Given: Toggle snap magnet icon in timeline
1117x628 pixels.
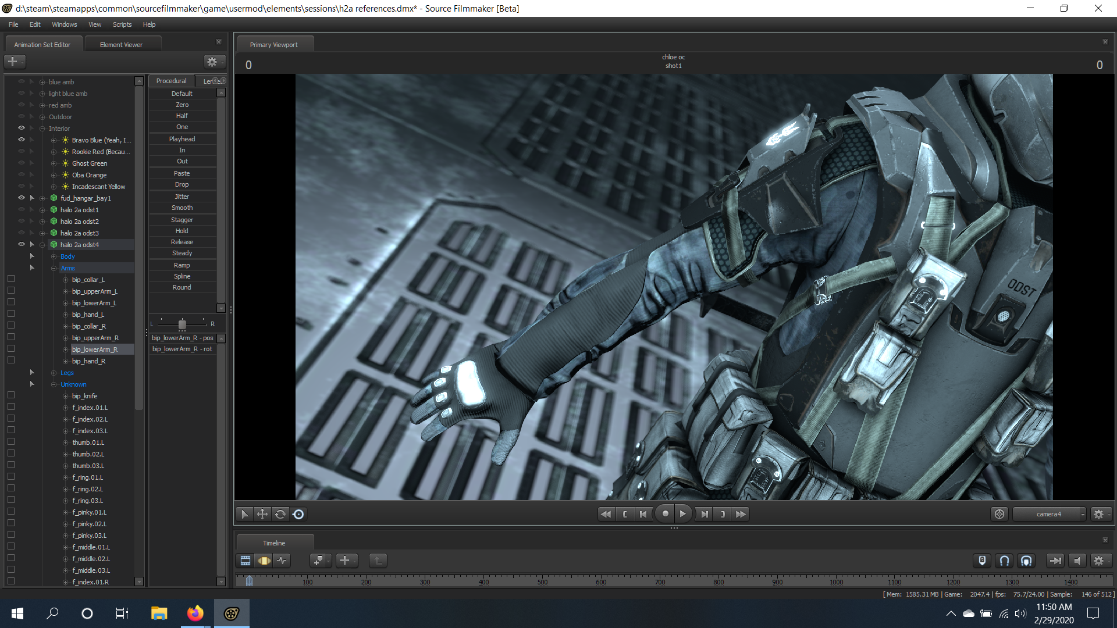Looking at the screenshot, I should (x=1004, y=561).
